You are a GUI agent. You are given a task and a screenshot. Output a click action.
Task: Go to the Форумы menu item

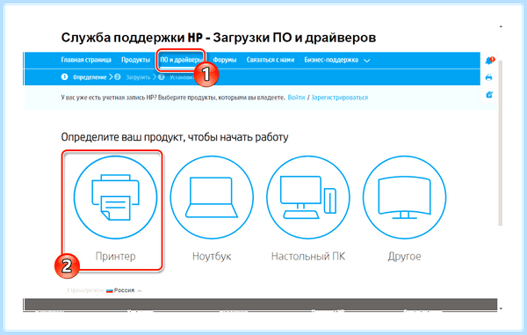[x=225, y=60]
